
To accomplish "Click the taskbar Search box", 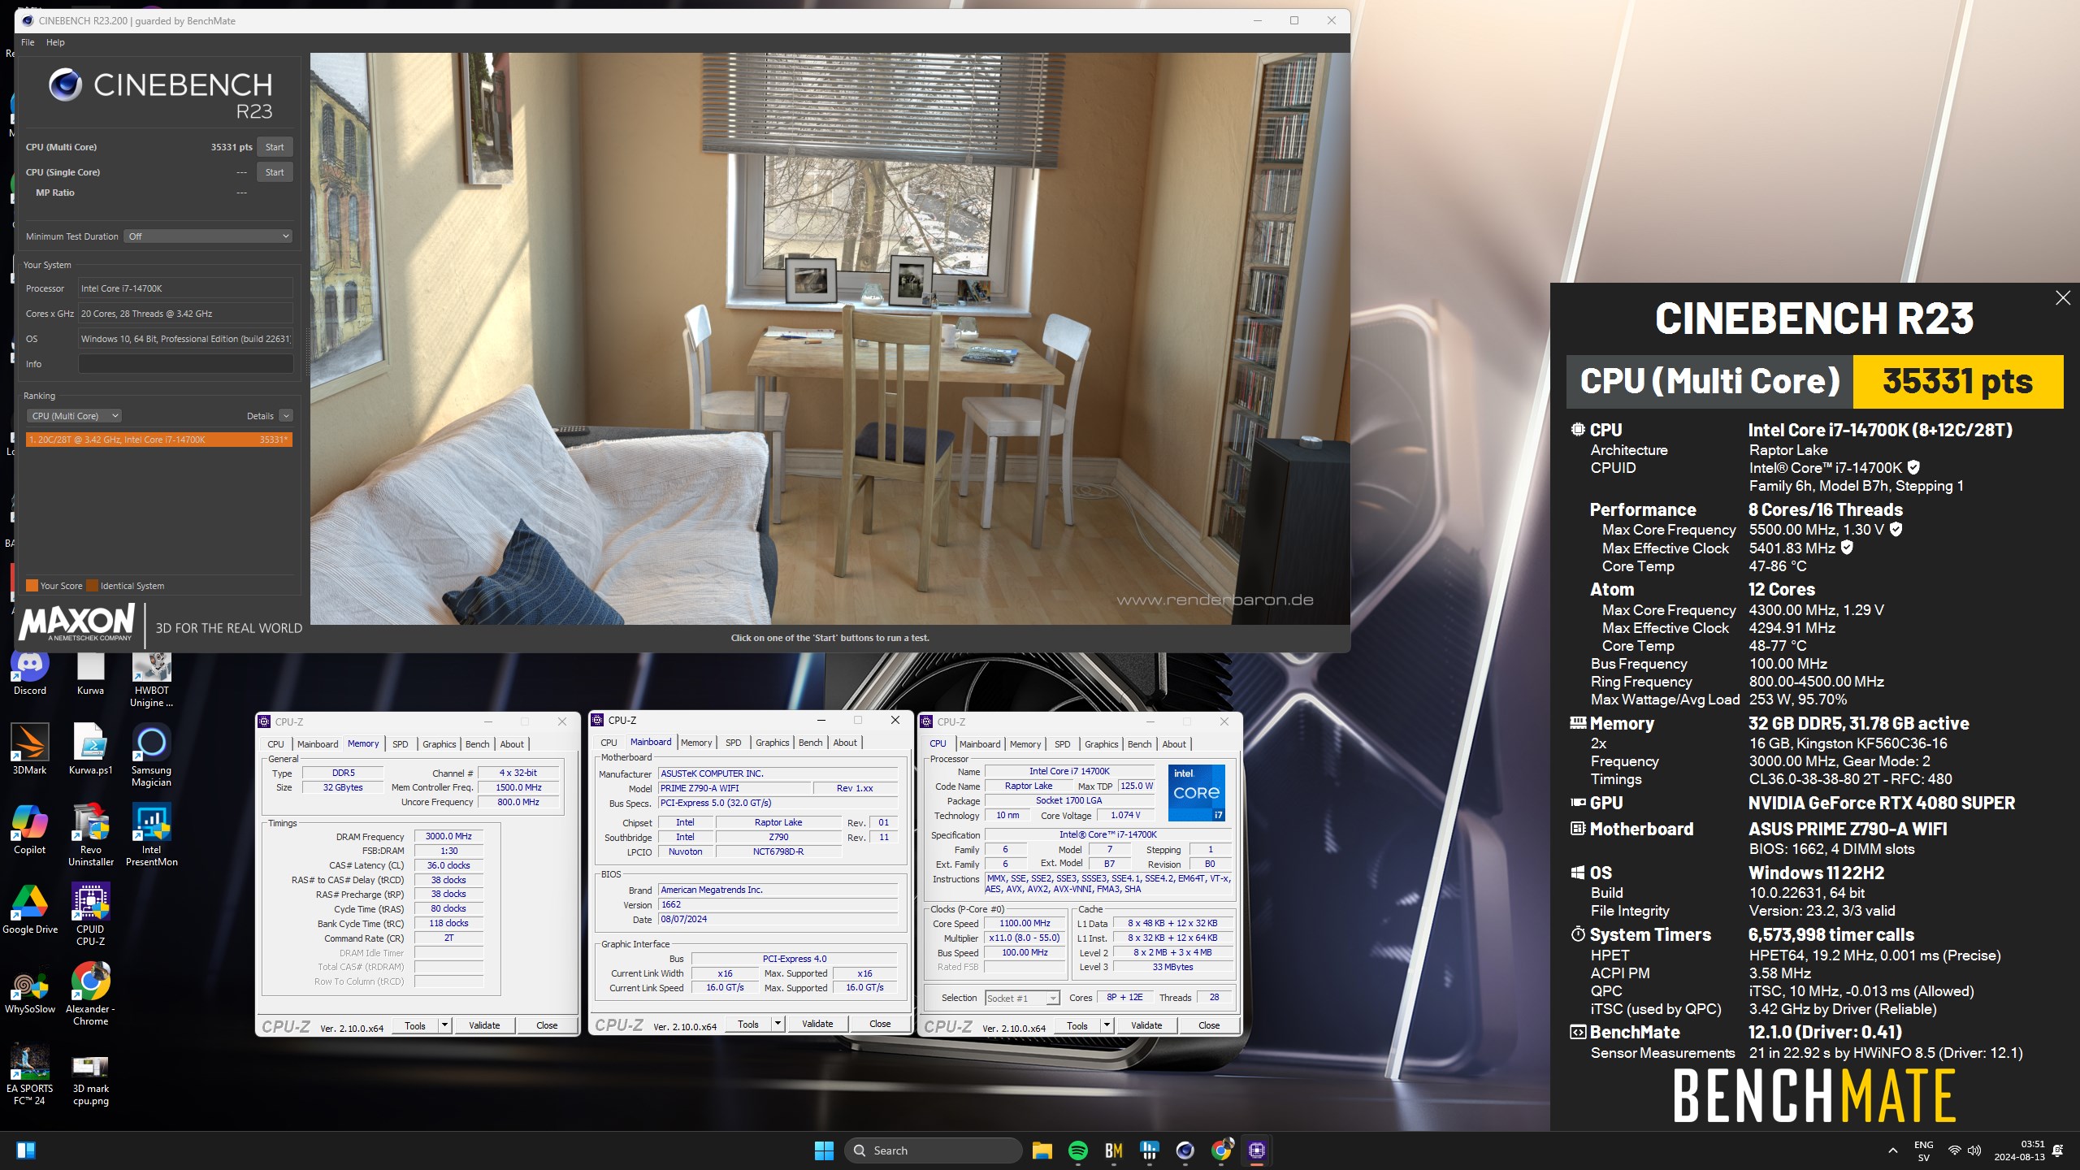I will pyautogui.click(x=933, y=1150).
